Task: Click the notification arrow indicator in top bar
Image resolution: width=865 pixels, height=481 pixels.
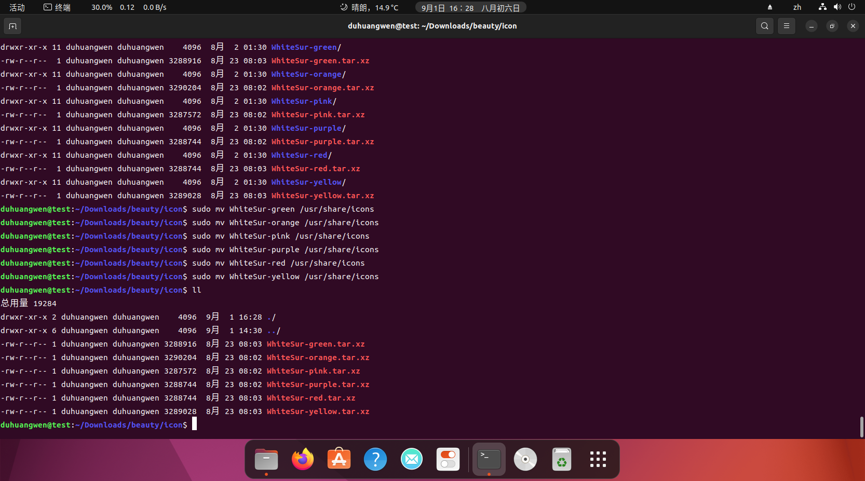Action: pyautogui.click(x=770, y=7)
